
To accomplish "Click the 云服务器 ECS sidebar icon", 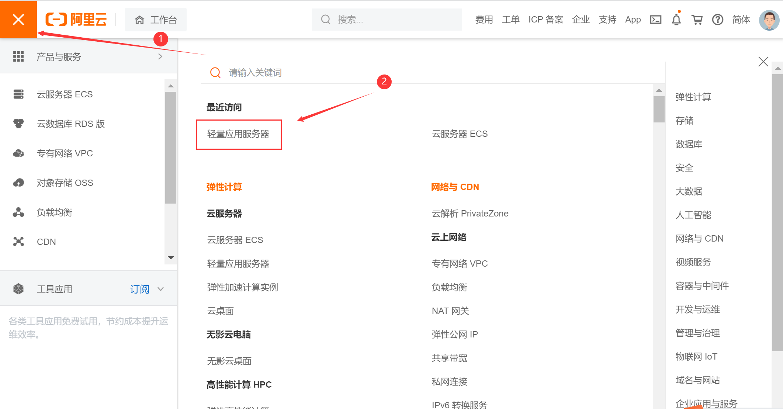I will coord(18,94).
